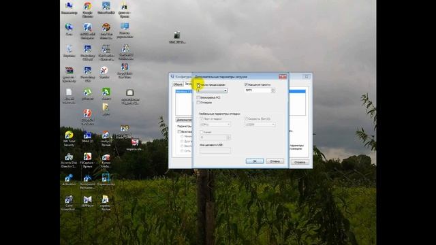Screen dimensions: 436x245
Task: Click the maximum memory 3072 field
Action: pyautogui.click(x=258, y=91)
